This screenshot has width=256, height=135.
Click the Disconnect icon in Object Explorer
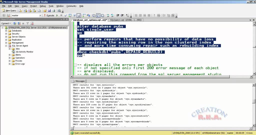[19, 23]
